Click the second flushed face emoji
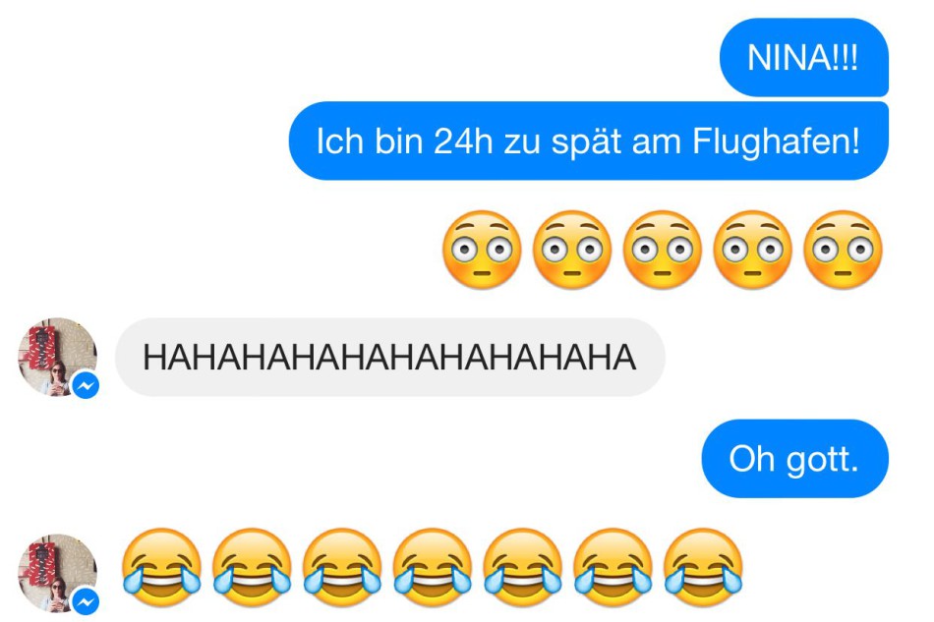 click(572, 250)
